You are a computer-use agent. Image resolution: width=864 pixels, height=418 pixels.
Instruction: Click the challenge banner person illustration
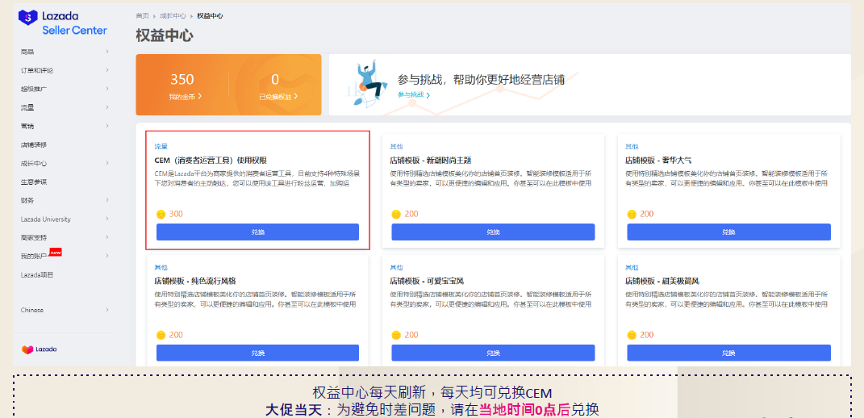[366, 84]
